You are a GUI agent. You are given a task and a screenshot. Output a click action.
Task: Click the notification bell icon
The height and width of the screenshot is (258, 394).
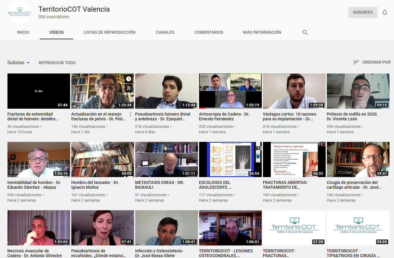[x=385, y=13]
